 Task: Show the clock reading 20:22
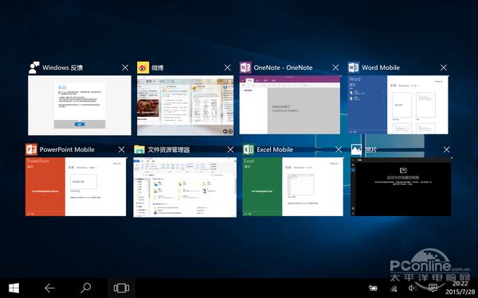click(460, 284)
